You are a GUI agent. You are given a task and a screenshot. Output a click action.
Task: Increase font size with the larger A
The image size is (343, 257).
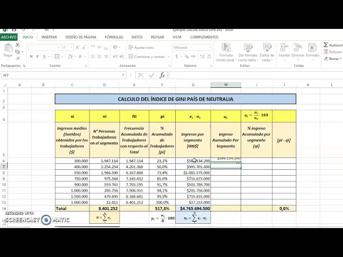(x=77, y=48)
